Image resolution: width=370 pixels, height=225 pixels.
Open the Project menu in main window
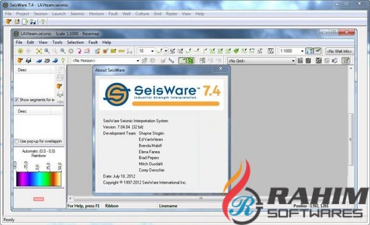22,14
